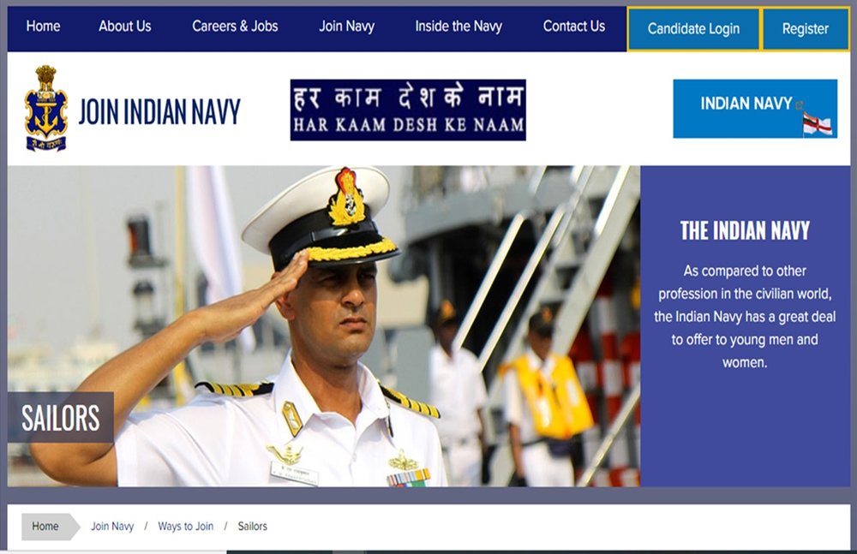Click the JOIN INDIAN NAVY title text

159,111
